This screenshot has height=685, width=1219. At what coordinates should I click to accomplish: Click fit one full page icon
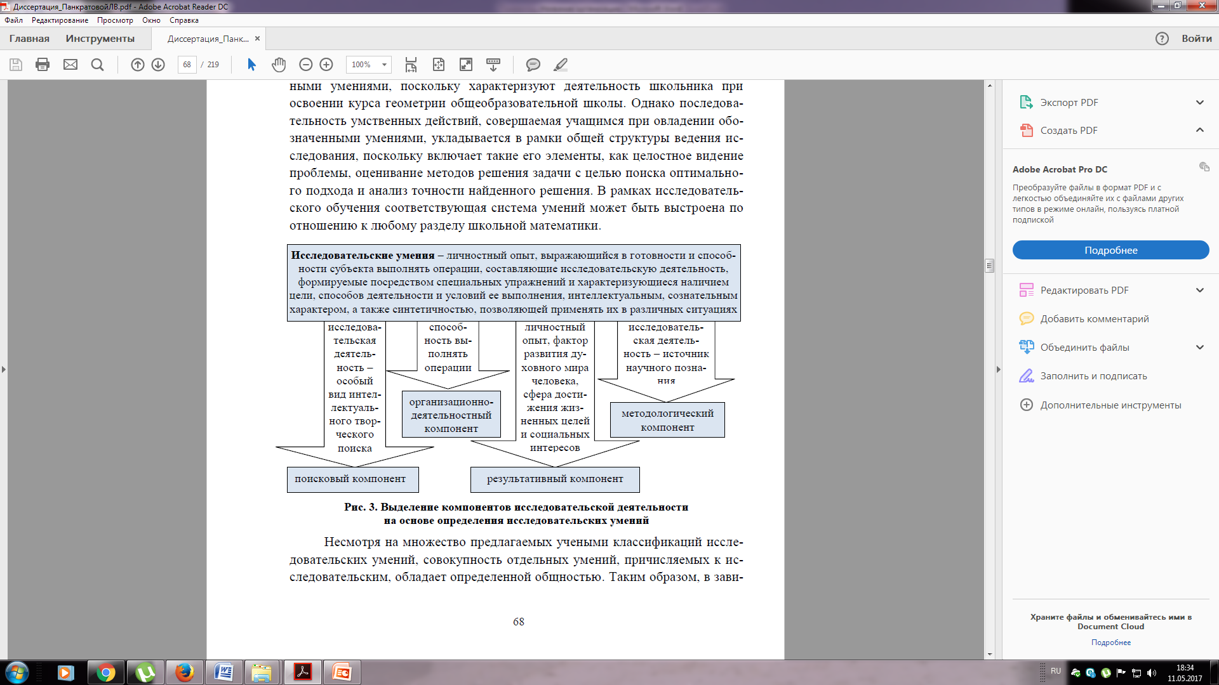(x=438, y=65)
